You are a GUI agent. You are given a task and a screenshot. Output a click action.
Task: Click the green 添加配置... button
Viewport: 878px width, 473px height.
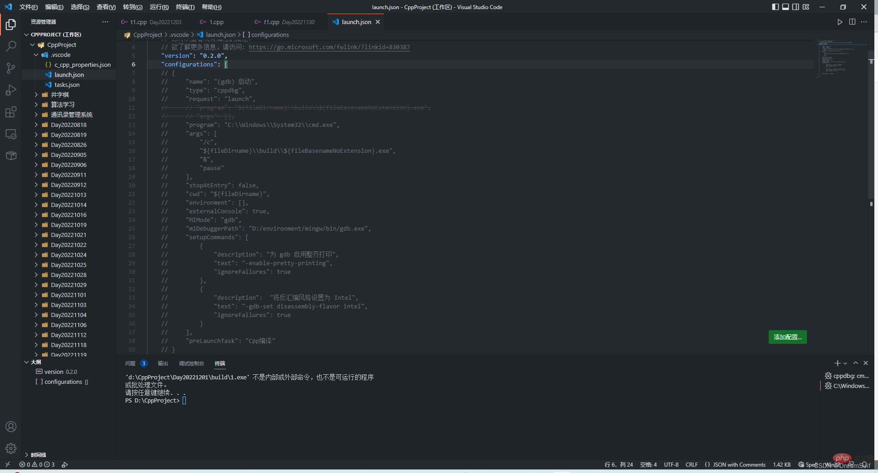787,337
